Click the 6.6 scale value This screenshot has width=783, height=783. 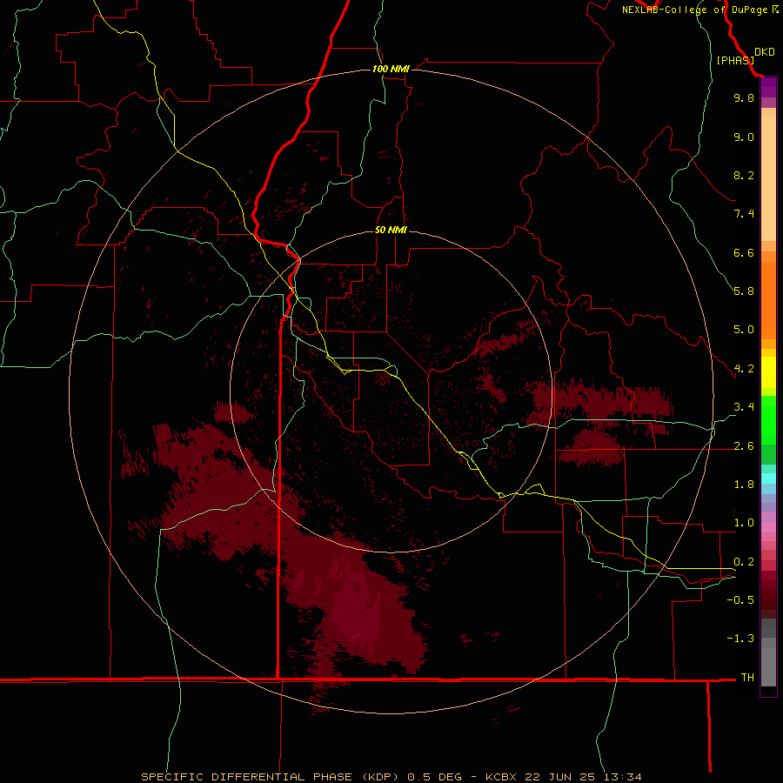(x=744, y=252)
